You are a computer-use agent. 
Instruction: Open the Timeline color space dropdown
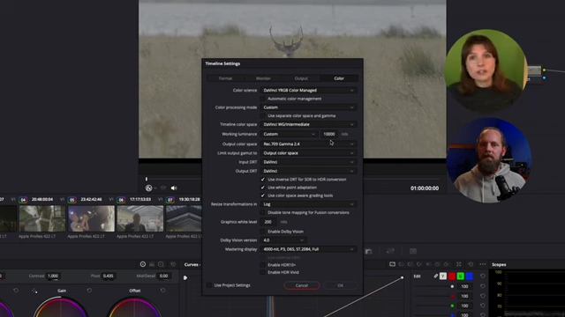point(308,124)
